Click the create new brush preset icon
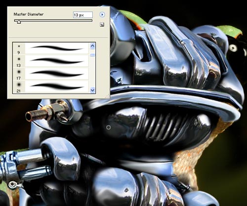The width and height of the screenshot is (247, 206). coord(102,25)
